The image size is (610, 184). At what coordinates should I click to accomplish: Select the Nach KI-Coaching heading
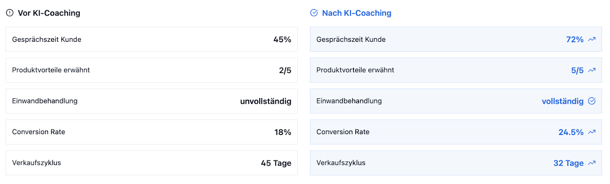[356, 13]
